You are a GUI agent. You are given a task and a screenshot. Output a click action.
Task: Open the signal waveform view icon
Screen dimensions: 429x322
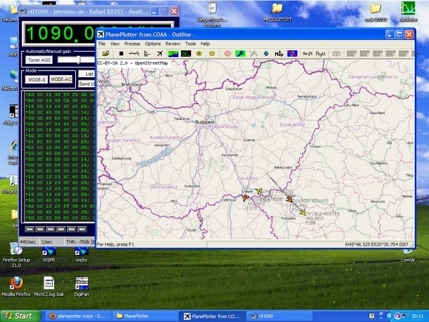(134, 54)
